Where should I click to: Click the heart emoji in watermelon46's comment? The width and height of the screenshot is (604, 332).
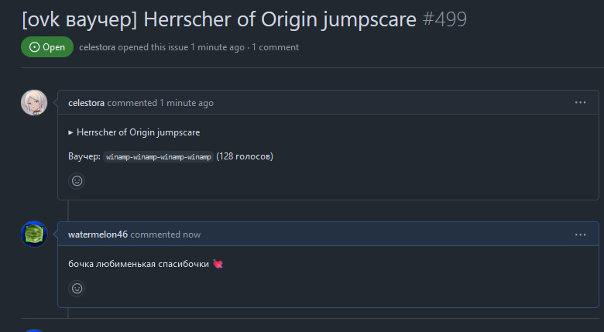click(218, 265)
